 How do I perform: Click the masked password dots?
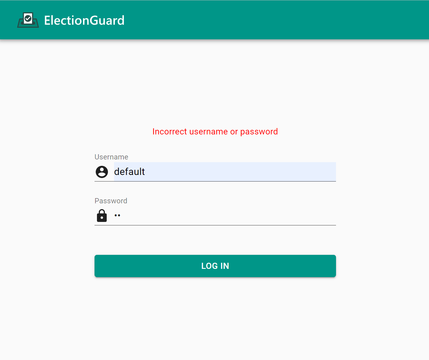[x=117, y=216]
